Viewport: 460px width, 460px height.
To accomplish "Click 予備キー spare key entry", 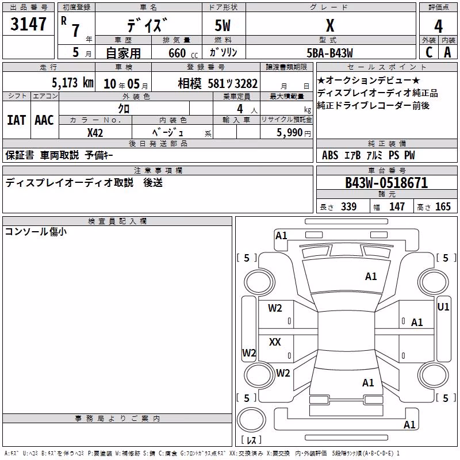I will [99, 155].
